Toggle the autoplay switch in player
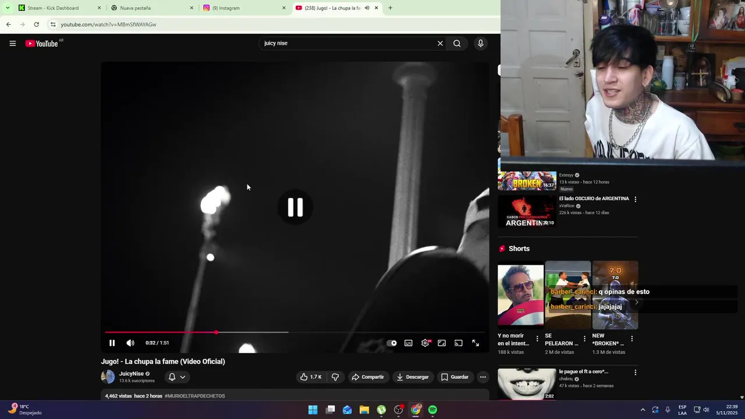 pos(392,343)
